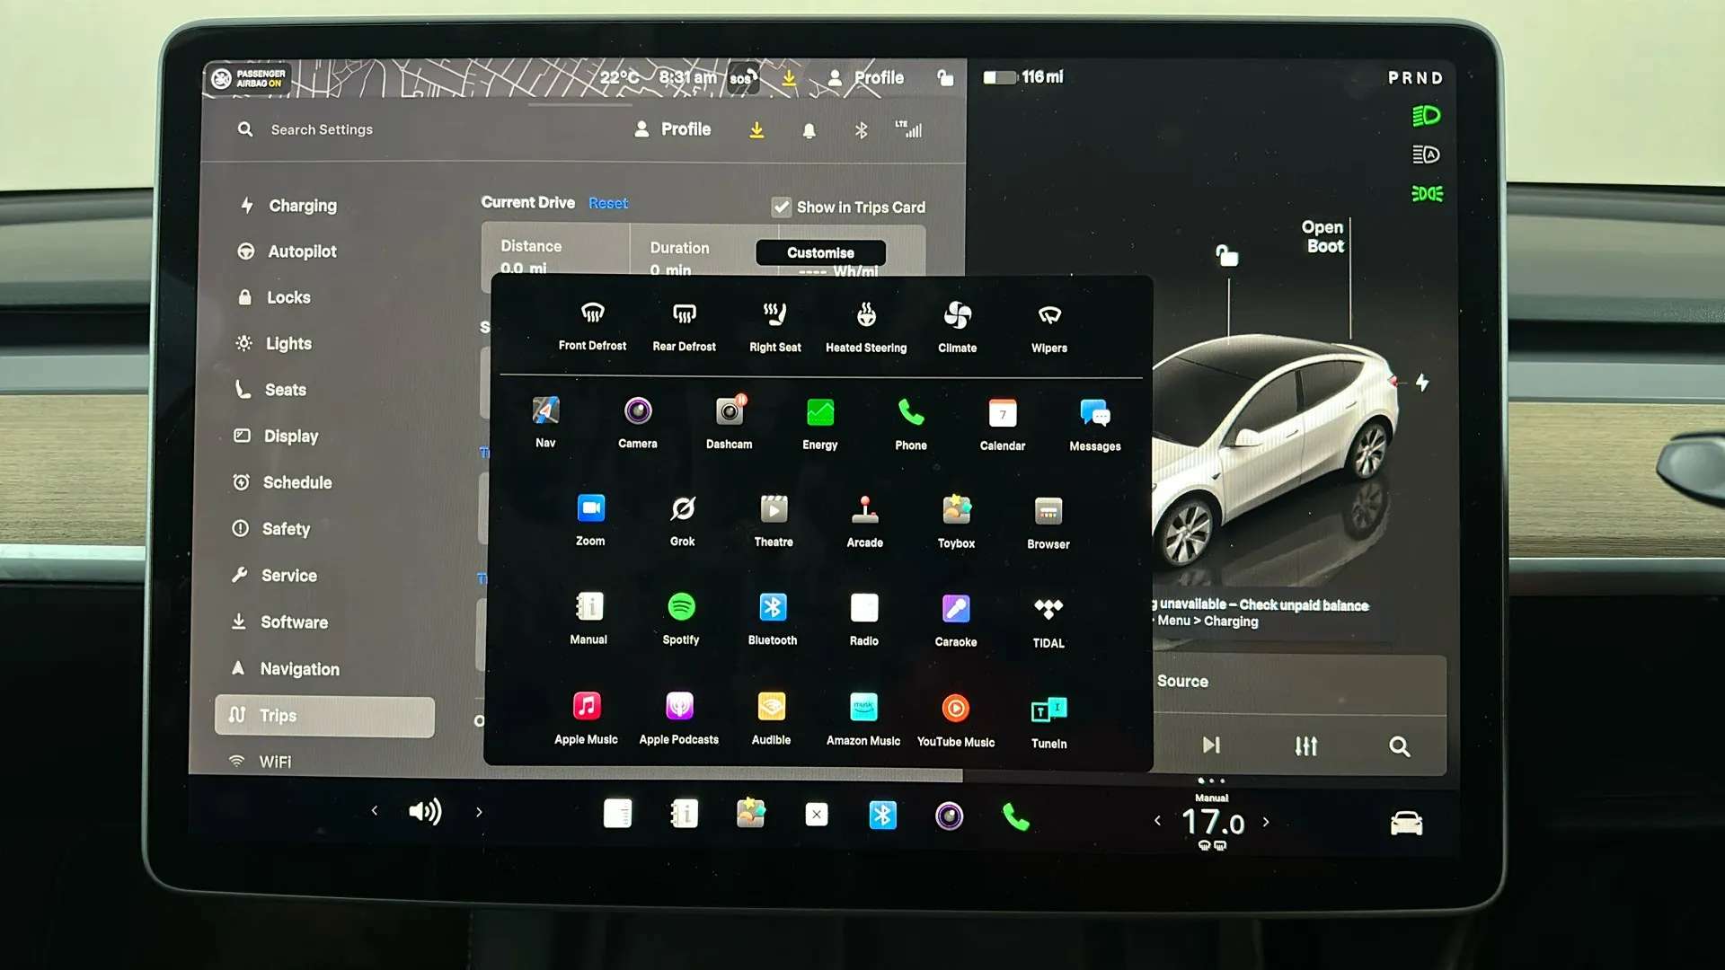1725x970 pixels.
Task: Open Apple Podcasts
Action: [679, 719]
